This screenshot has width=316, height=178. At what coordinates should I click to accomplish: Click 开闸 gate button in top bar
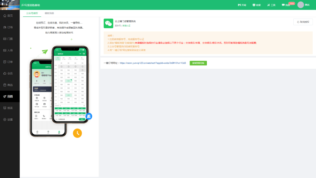242,5
